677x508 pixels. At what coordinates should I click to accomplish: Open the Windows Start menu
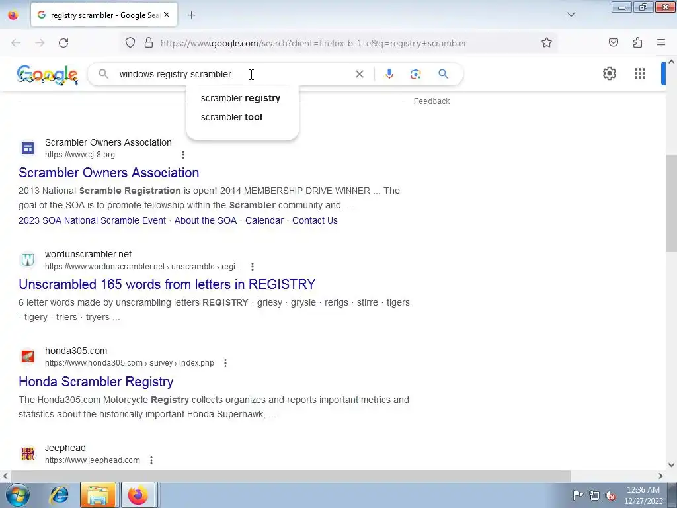click(17, 495)
